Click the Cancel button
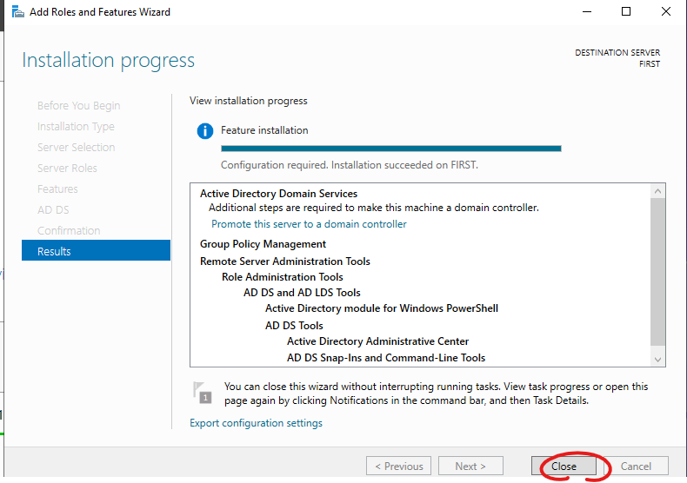The width and height of the screenshot is (687, 483). point(636,466)
